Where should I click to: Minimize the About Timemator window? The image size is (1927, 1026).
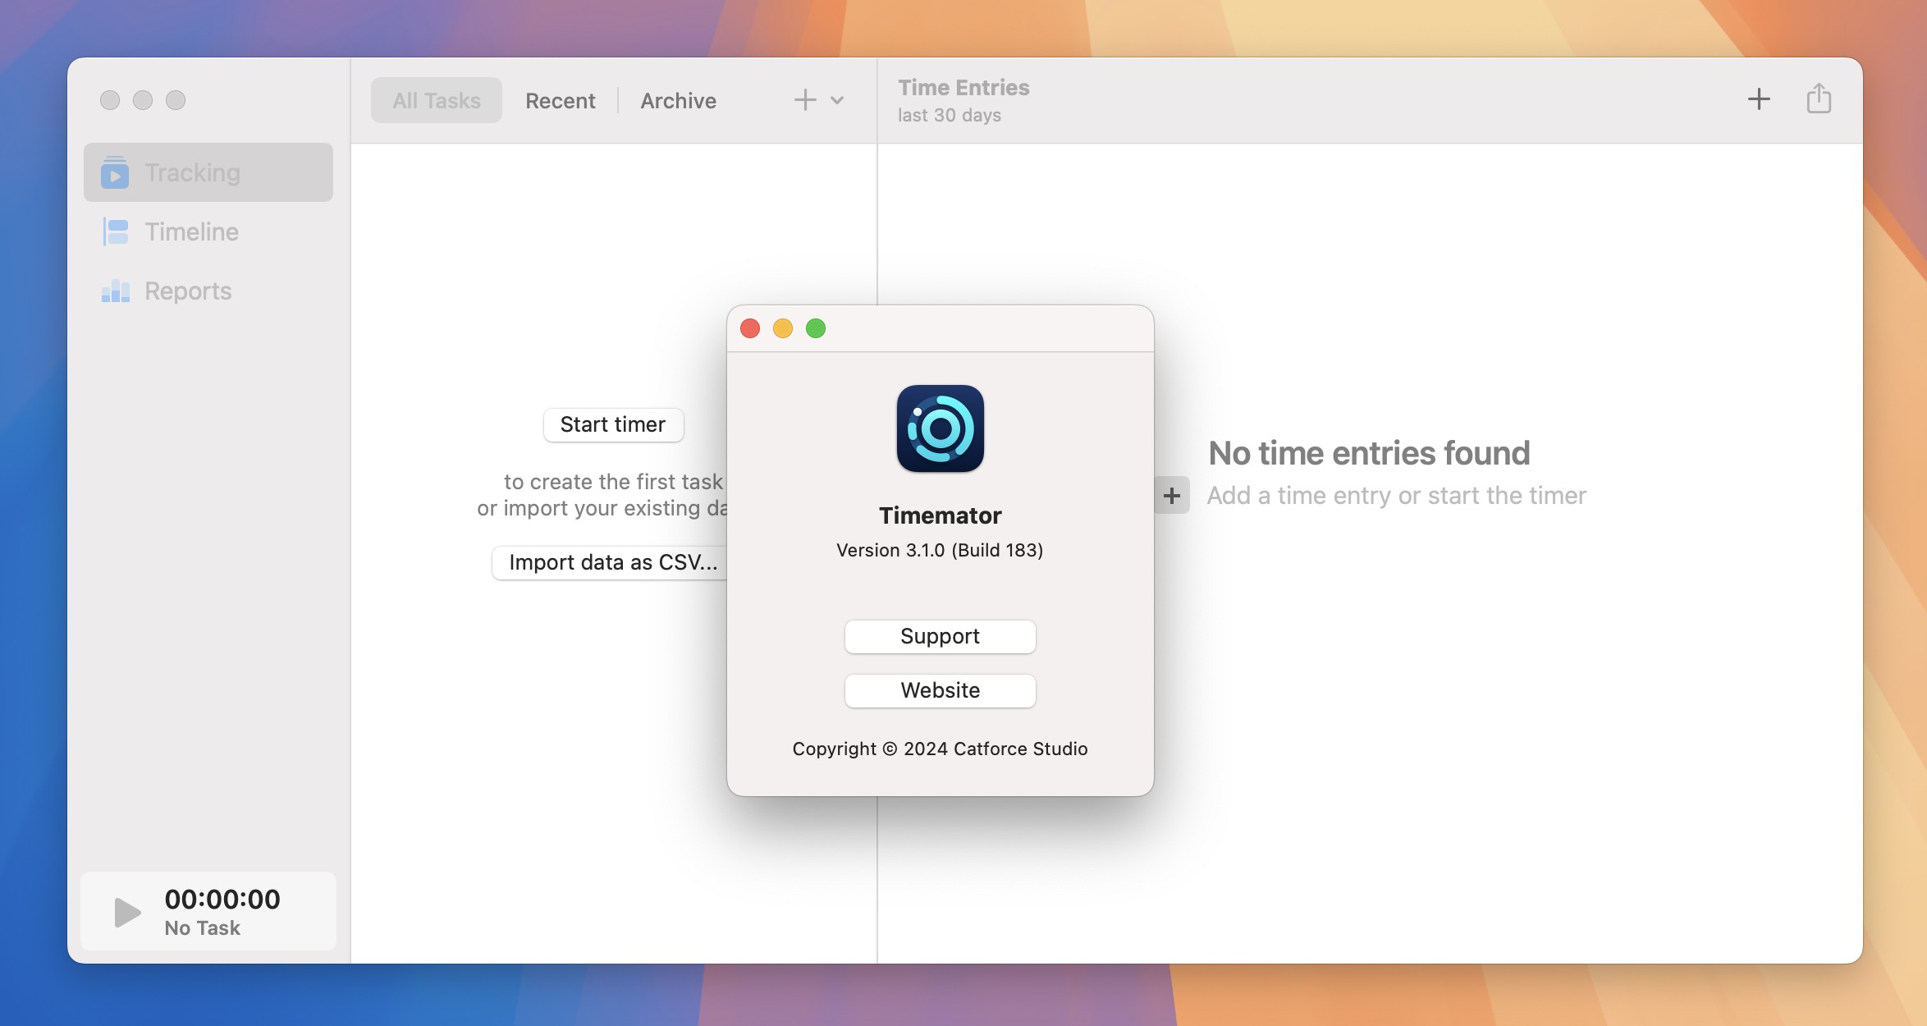783,328
